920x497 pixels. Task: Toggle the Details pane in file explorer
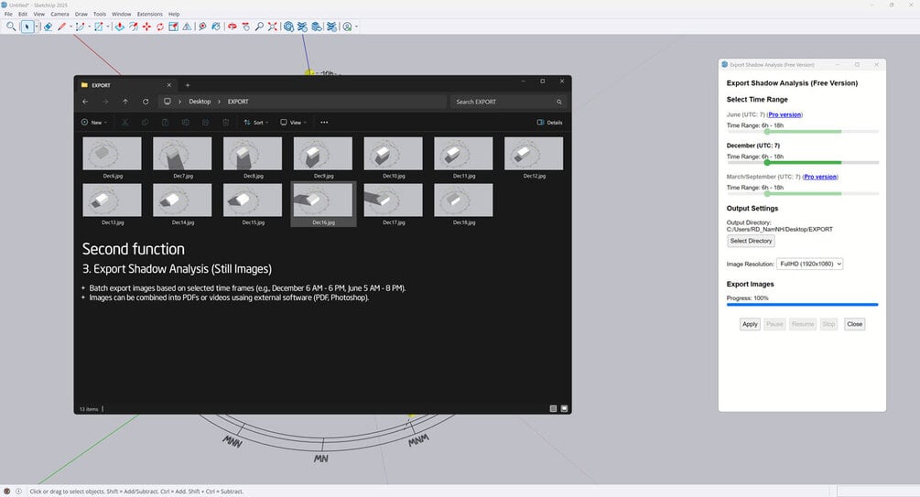550,123
